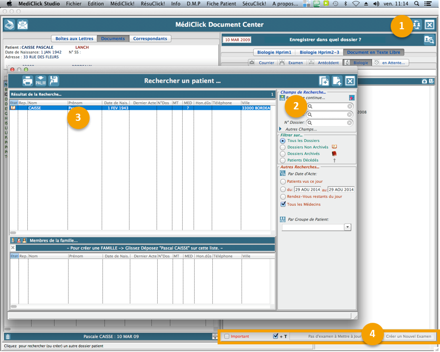Expand the Autres Champs disclosure triangle
This screenshot has width=440, height=352.
tap(280, 129)
